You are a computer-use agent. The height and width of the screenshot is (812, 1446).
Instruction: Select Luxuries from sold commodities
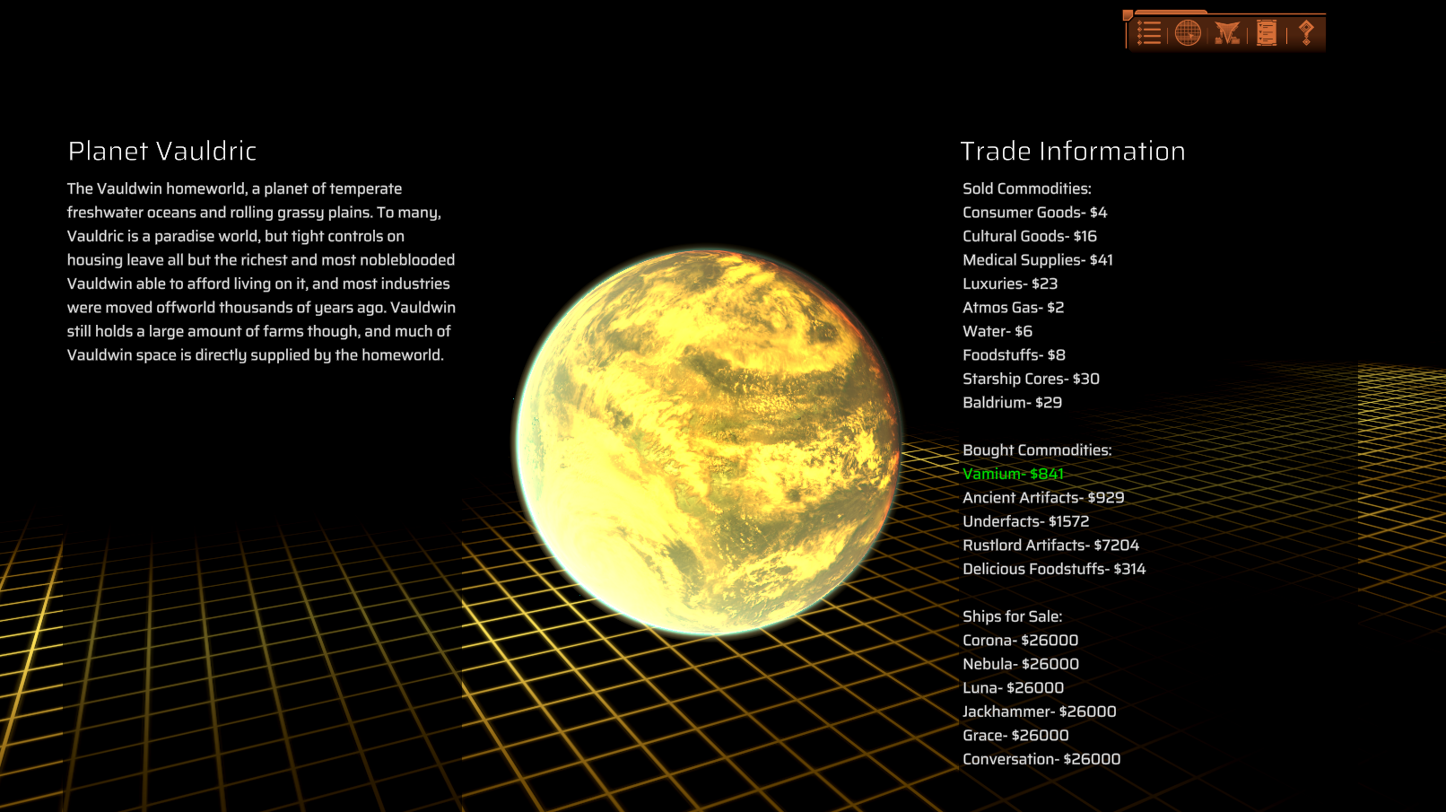1009,284
